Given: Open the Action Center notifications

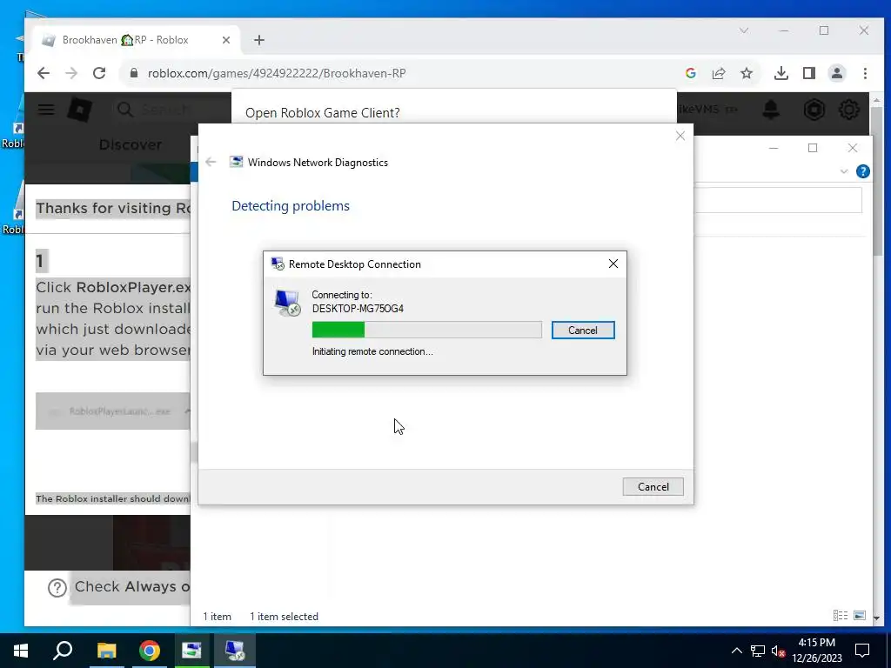Looking at the screenshot, I should coord(862,651).
